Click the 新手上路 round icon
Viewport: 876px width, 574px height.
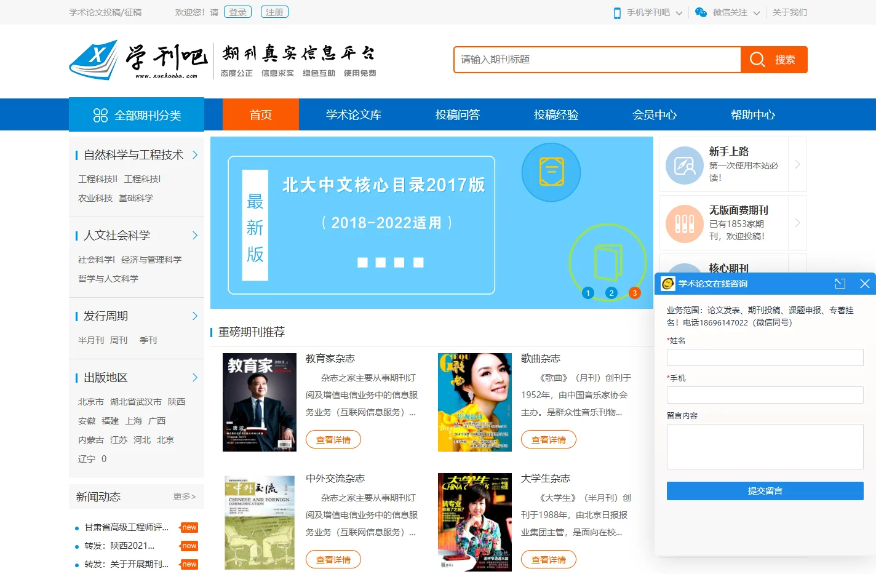[685, 165]
